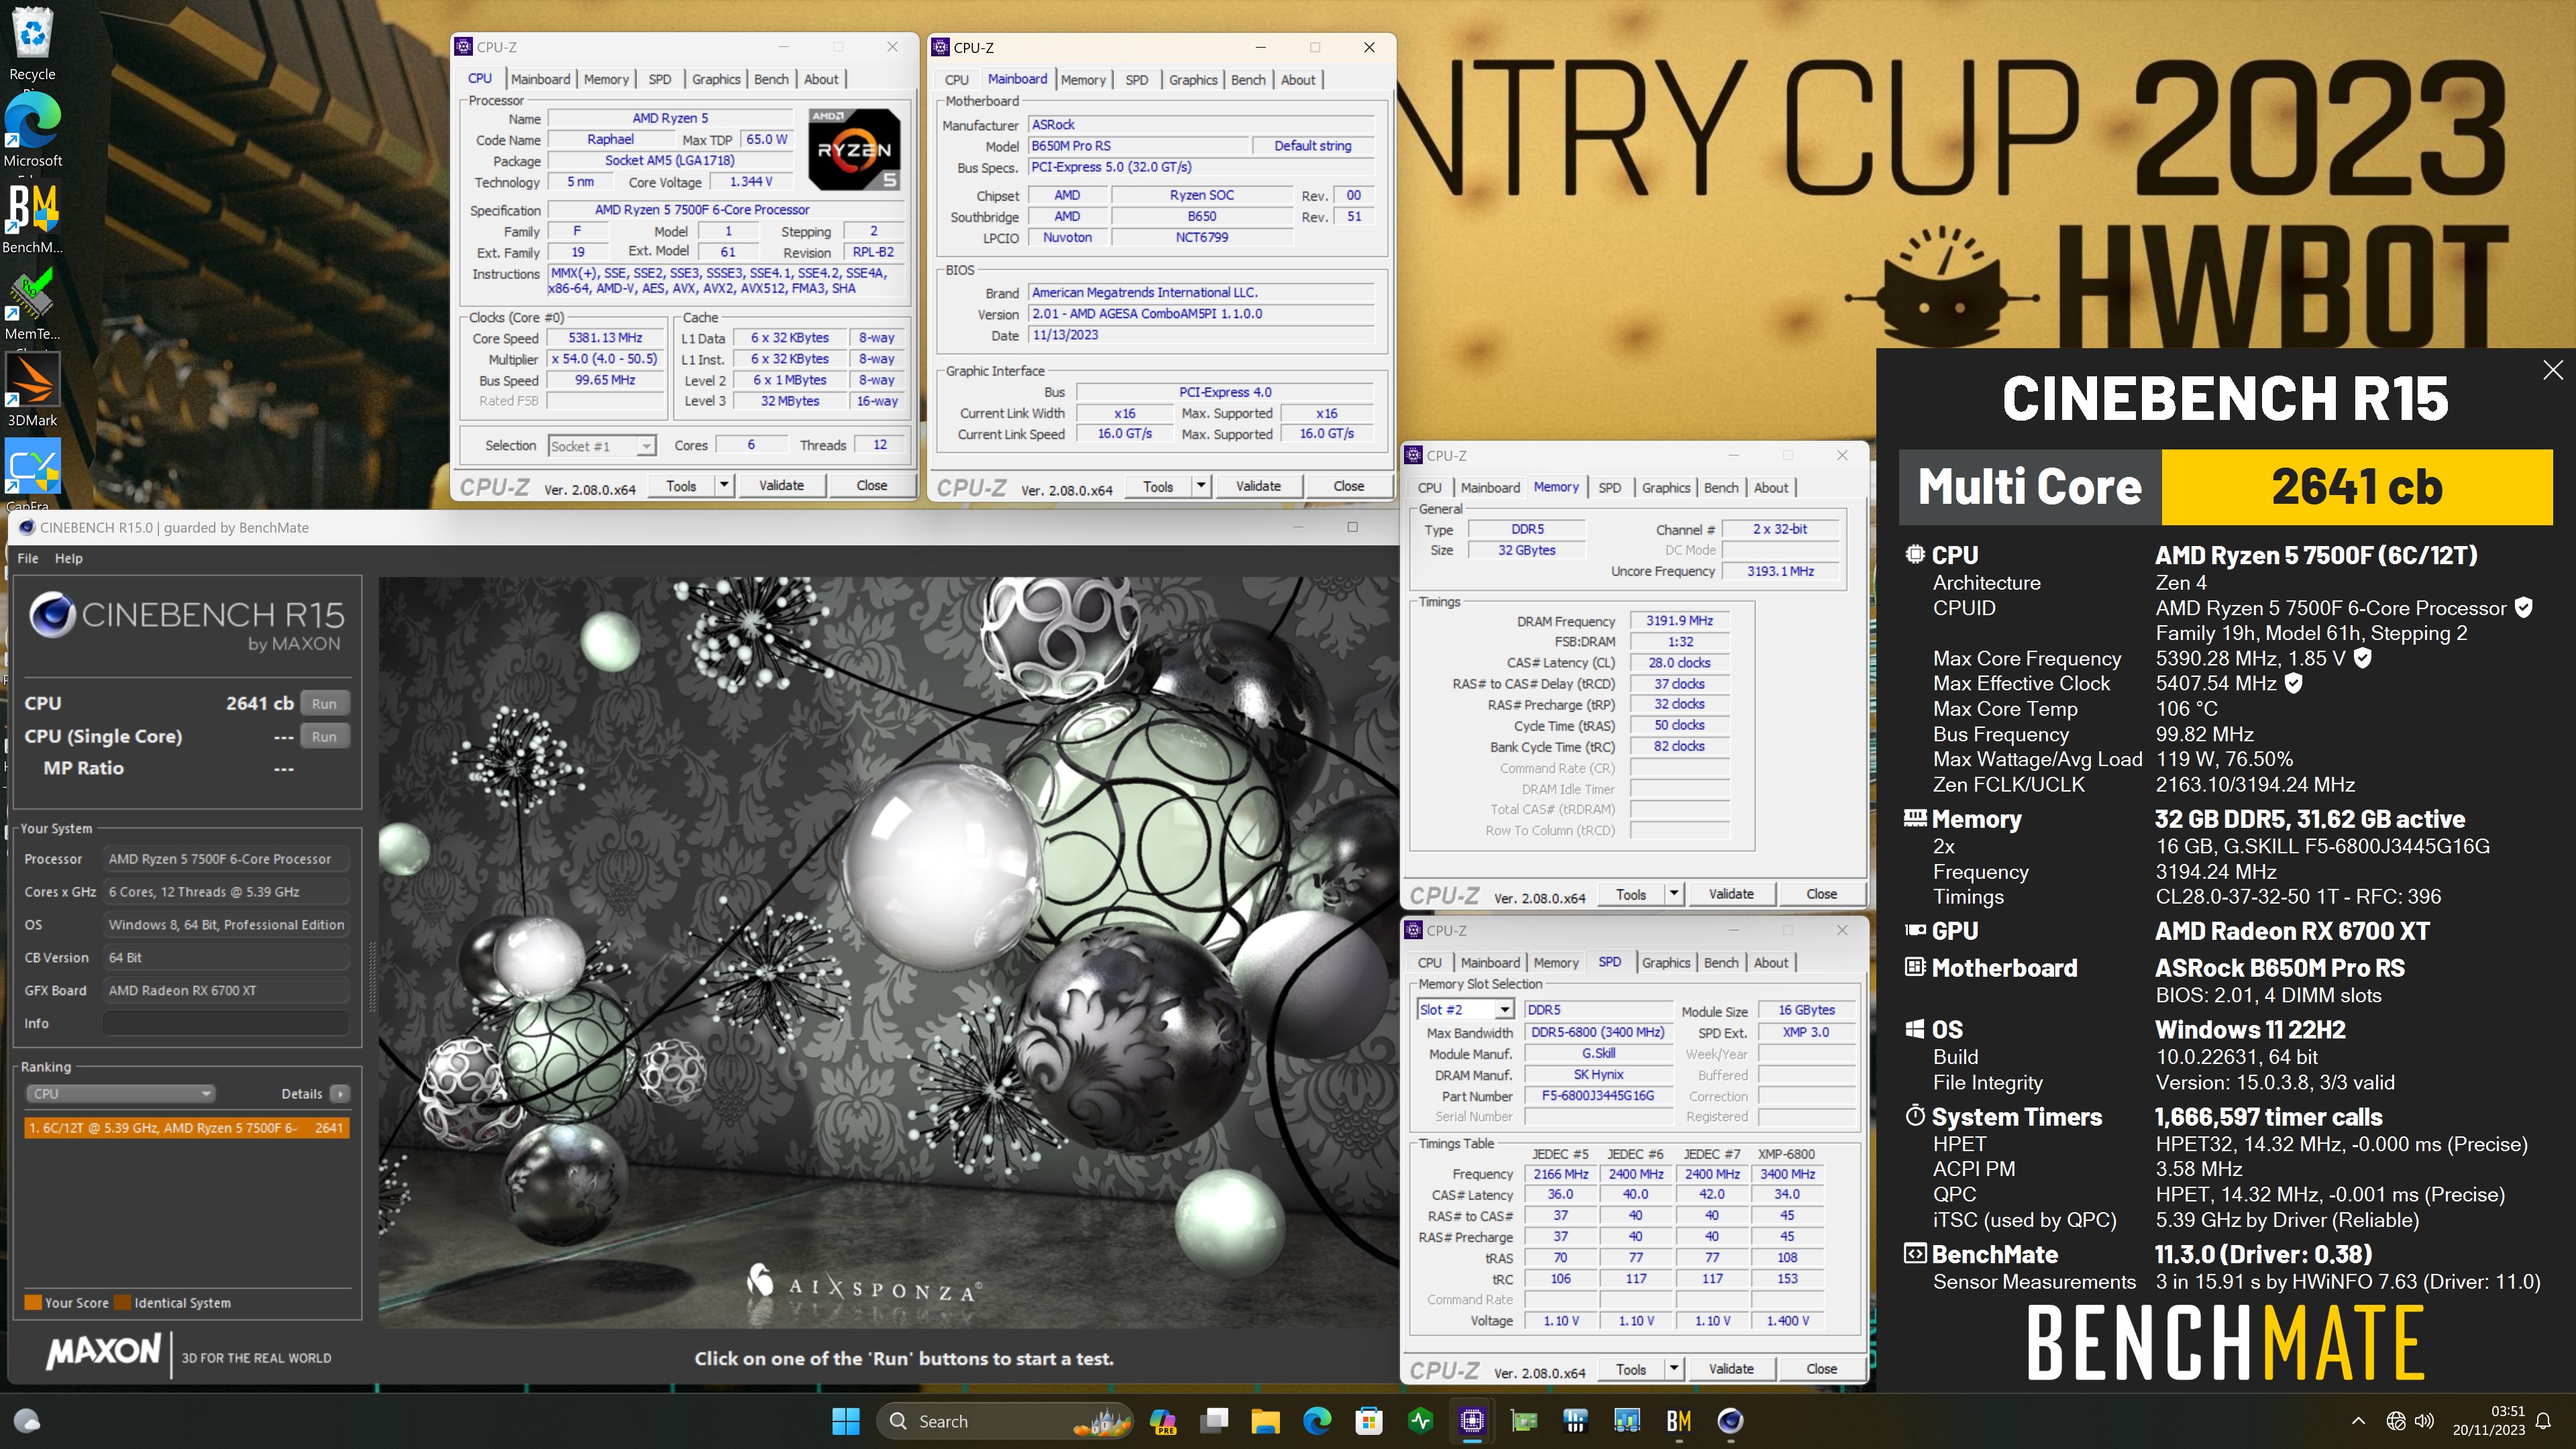Open the volume speaker tray icon
2576x1449 pixels.
coord(2424,1421)
